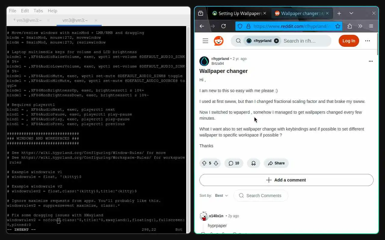Open the terminal Tabs menu

point(38,10)
